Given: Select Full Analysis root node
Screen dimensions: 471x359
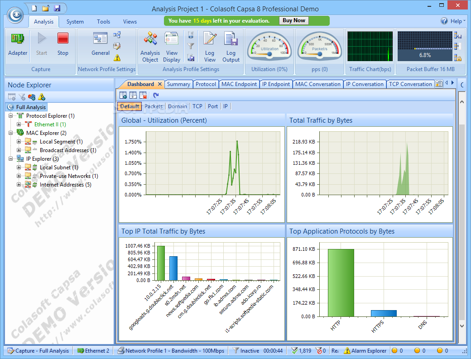Looking at the screenshot, I should click(x=27, y=107).
